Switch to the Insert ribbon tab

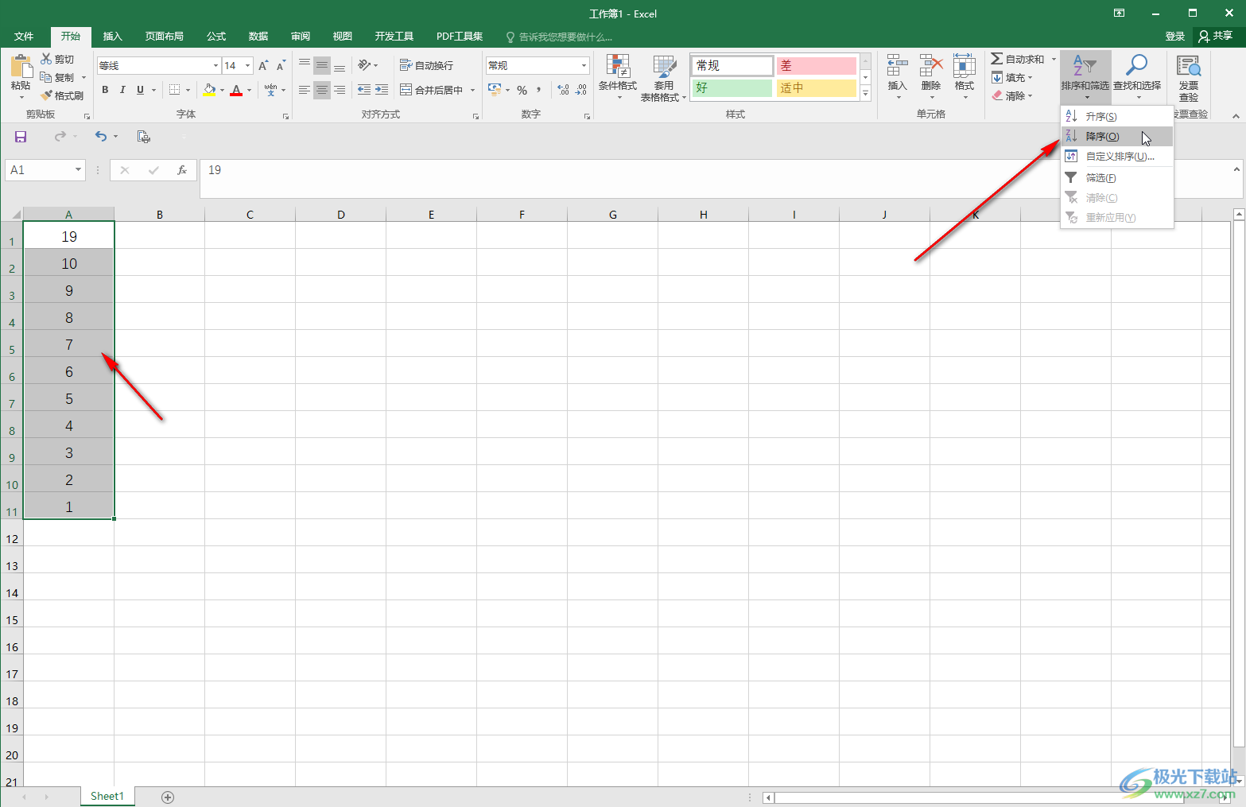[113, 37]
